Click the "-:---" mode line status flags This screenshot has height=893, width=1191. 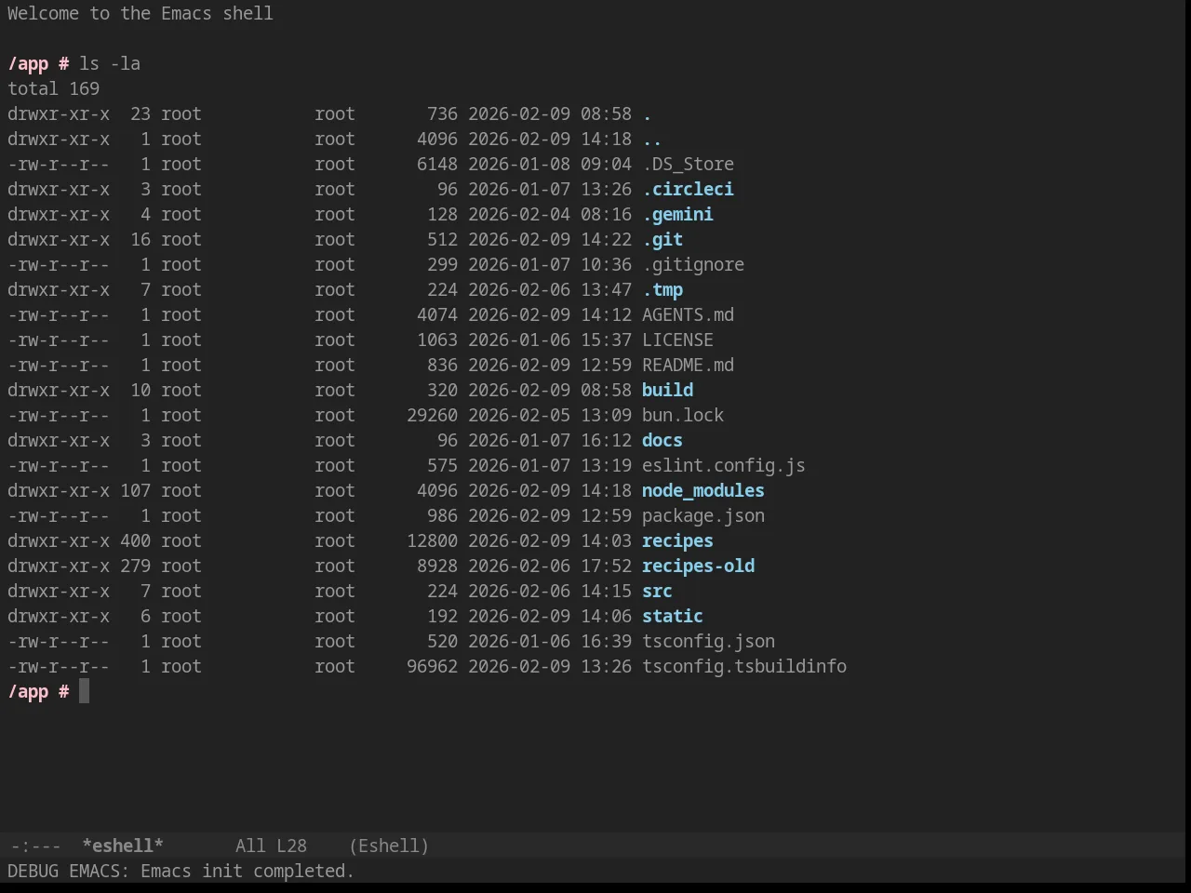35,846
